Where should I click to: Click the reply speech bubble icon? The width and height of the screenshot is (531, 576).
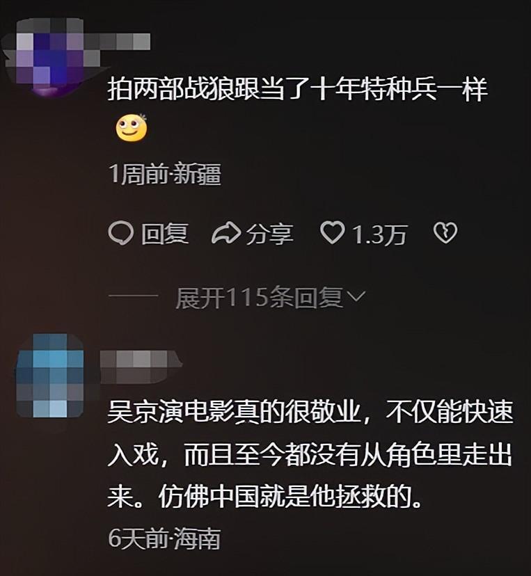pyautogui.click(x=121, y=233)
